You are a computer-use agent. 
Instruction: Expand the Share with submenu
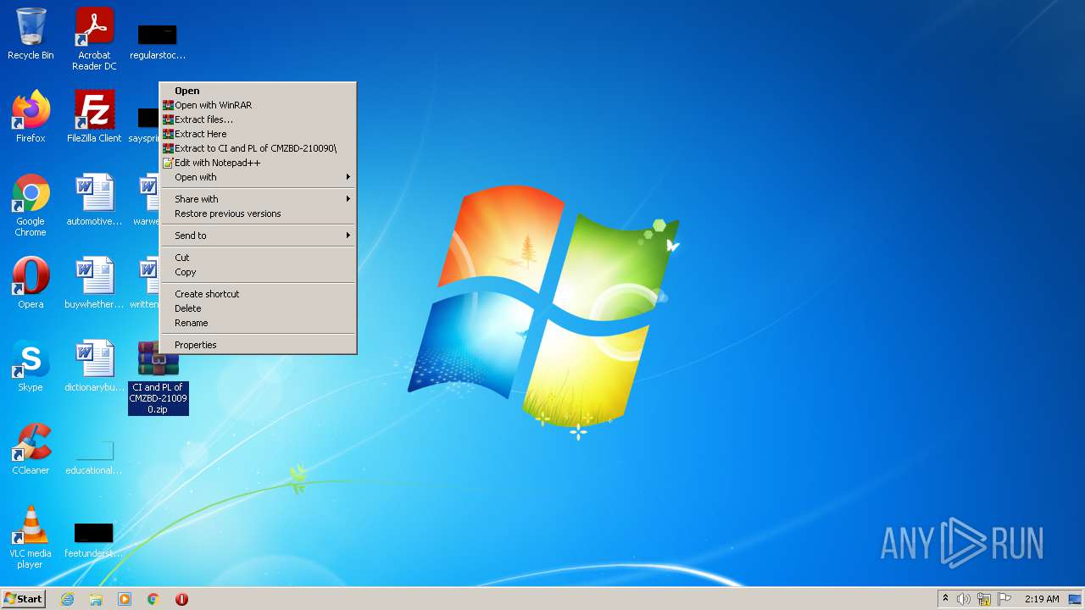(x=259, y=199)
